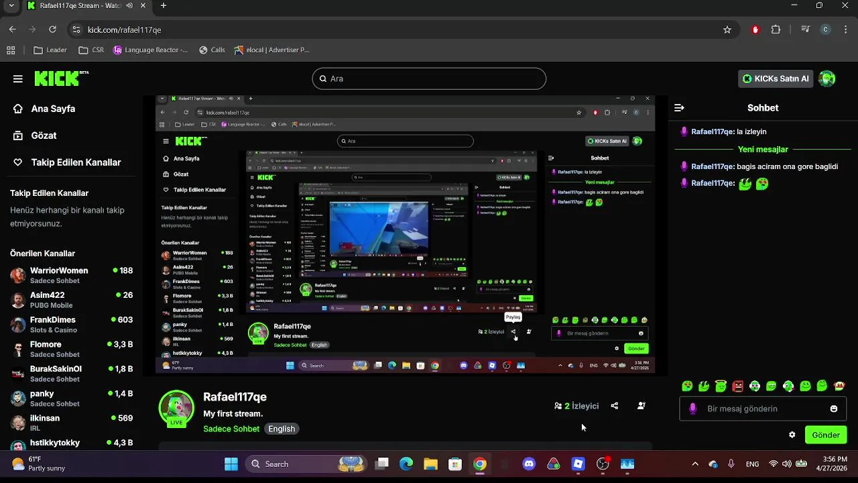
Task: Click the purple microphone badge in the chat input
Action: point(692,409)
